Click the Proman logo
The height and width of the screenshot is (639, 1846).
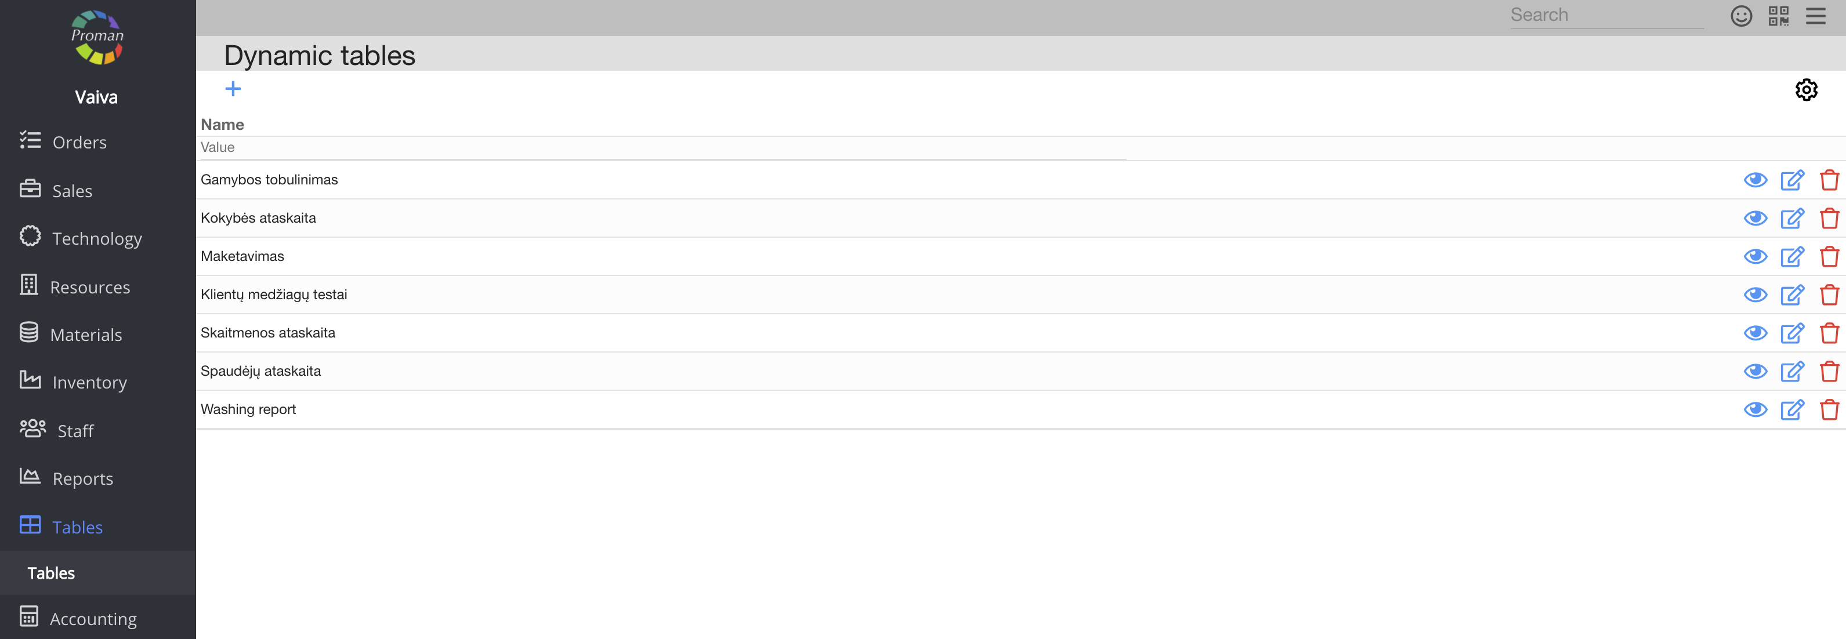tap(97, 37)
